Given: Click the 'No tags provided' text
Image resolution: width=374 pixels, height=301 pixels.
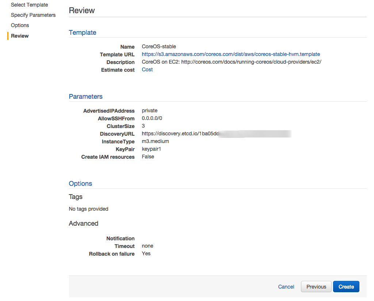Looking at the screenshot, I should click(88, 209).
